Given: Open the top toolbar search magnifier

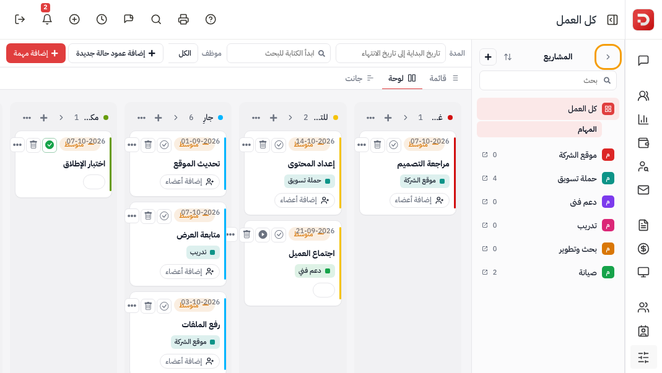Looking at the screenshot, I should click(156, 19).
